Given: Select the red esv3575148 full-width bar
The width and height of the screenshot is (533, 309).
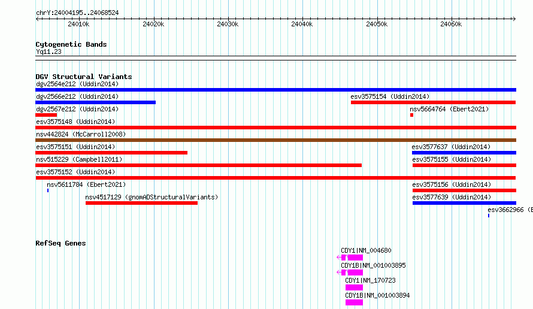Looking at the screenshot, I should 275,128.
